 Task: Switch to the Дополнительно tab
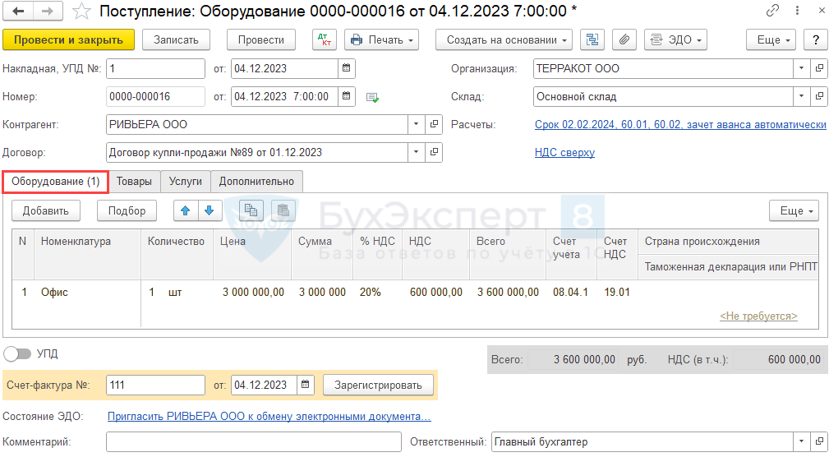[256, 181]
